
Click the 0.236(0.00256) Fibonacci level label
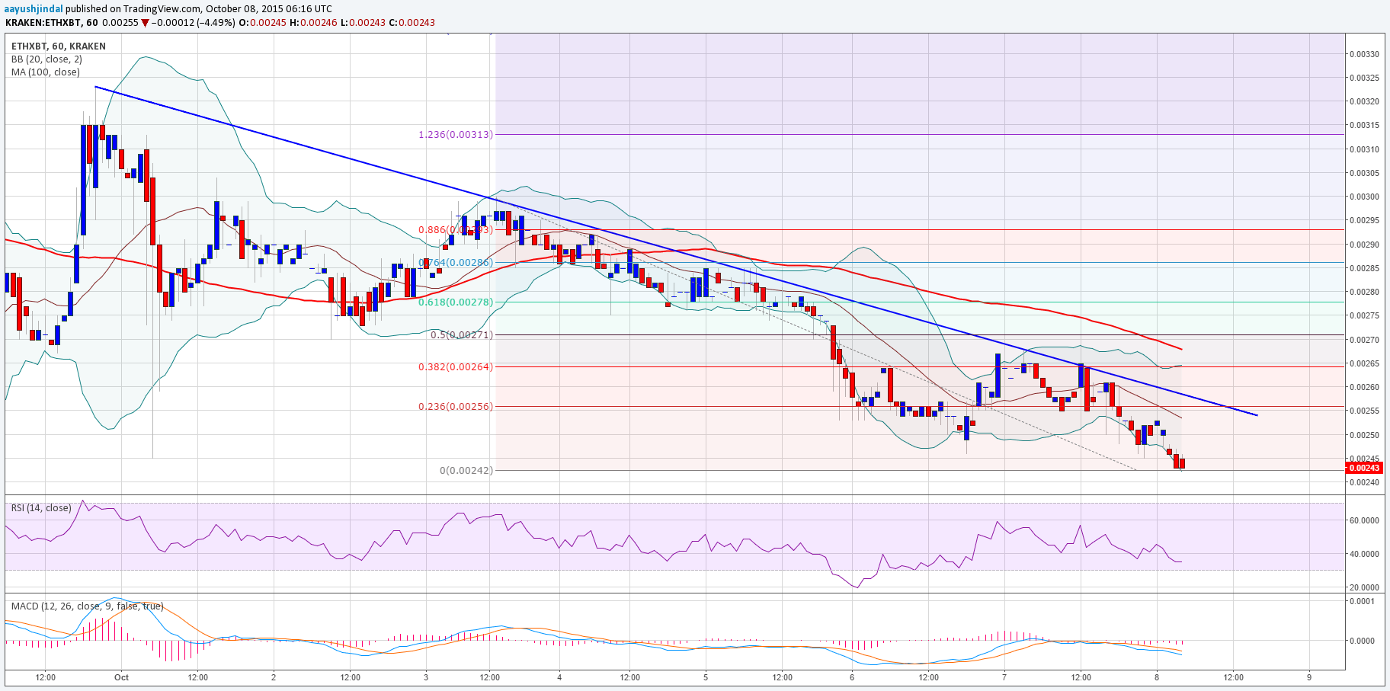click(456, 407)
